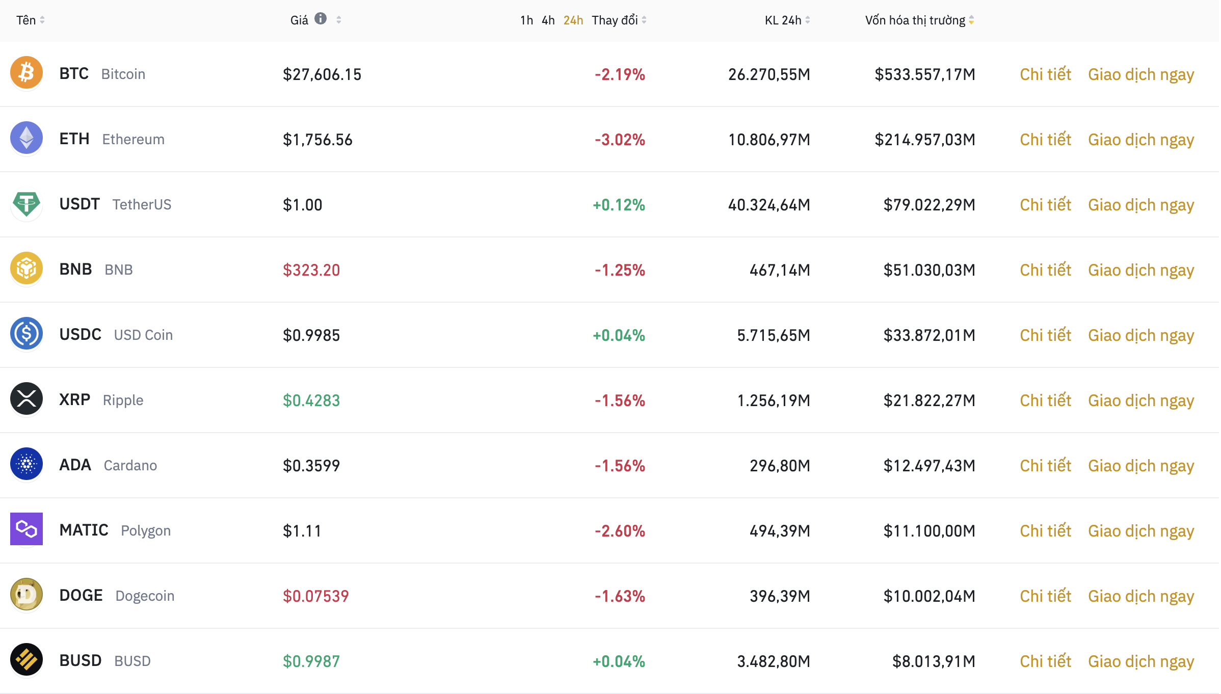Screen dimensions: 1221x694
Task: Click the XRP Ripple name
Action: pyautogui.click(x=101, y=400)
